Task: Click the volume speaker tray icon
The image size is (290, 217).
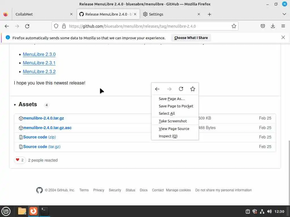Action: tap(269, 211)
